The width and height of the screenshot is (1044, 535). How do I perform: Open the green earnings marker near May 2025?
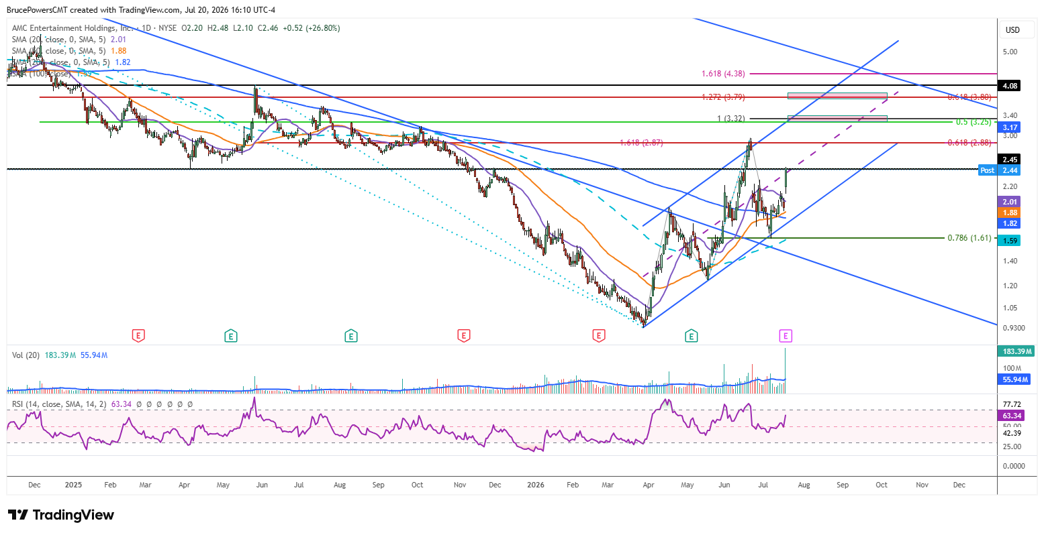(x=231, y=335)
